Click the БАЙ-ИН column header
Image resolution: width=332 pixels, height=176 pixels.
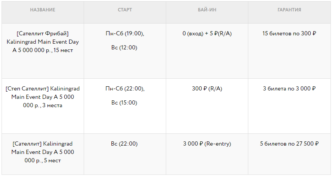pos(207,10)
